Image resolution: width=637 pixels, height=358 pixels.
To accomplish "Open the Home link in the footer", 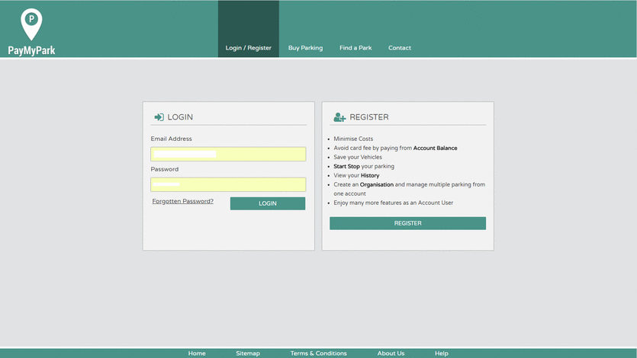I will [197, 353].
